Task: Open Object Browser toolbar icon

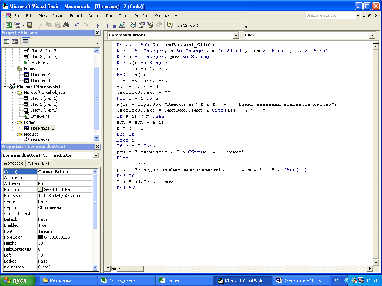Action: [150, 25]
